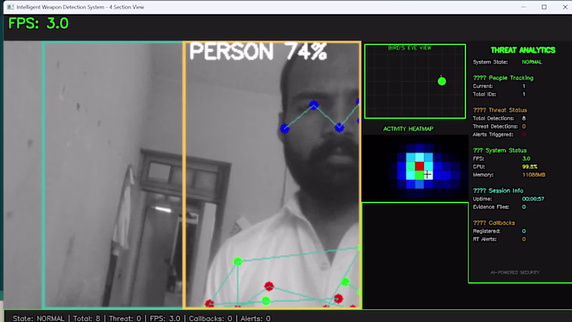Click the 'Session Info' section header
Viewport: 572px width, 322px height.
click(498, 190)
